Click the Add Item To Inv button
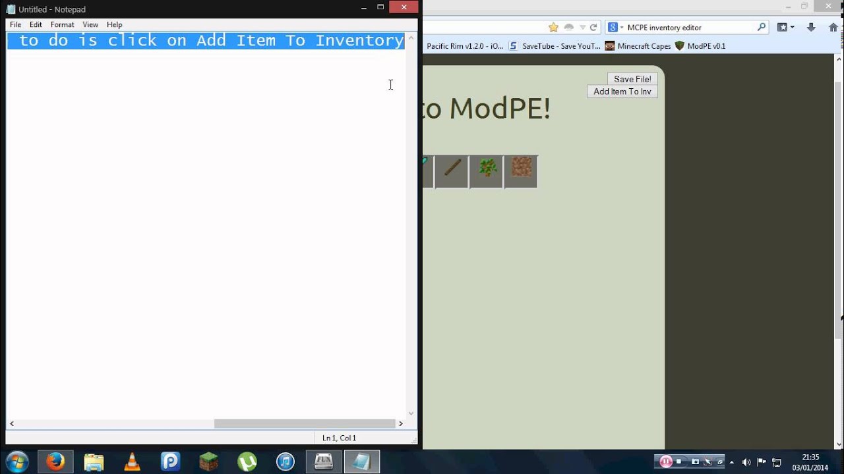Image resolution: width=844 pixels, height=474 pixels. pos(622,92)
